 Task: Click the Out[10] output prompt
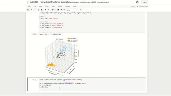(35, 34)
